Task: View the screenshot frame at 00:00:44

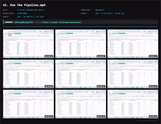Action: (x=133, y=104)
